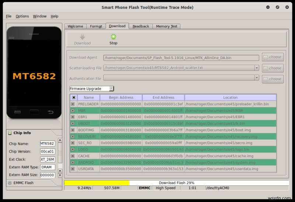Open the File menu
Screen dimensions: 295x202
(8, 16)
